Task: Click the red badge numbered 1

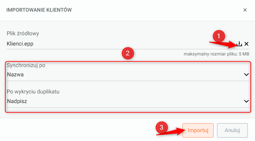Action: point(219,36)
